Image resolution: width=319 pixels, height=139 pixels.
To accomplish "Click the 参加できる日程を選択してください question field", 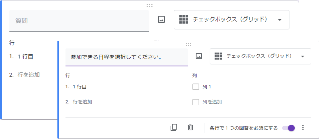I will 126,57.
